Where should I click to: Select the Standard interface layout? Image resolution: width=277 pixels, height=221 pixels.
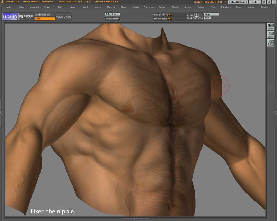tap(211, 2)
